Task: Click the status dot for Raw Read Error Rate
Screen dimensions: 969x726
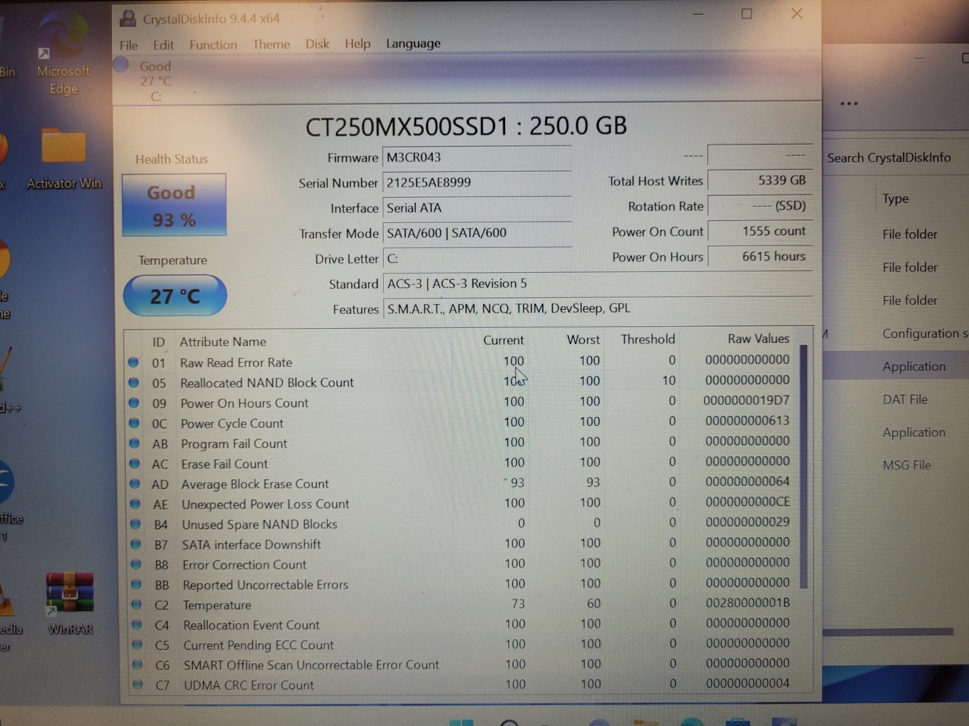Action: pyautogui.click(x=134, y=362)
